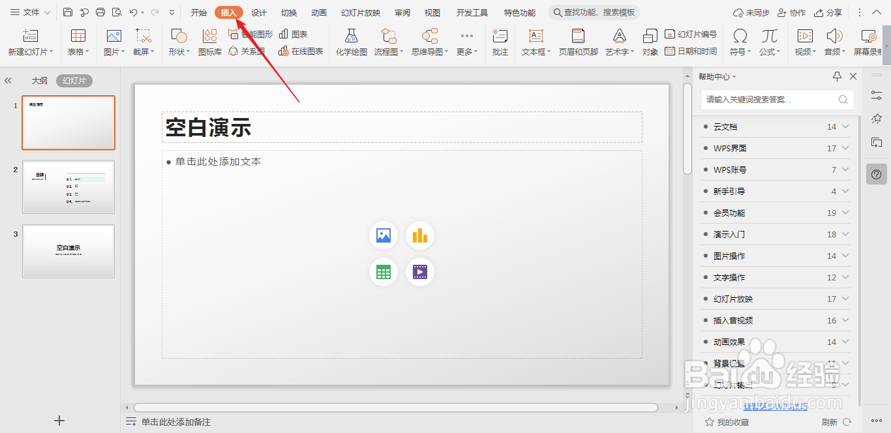This screenshot has width=891, height=433.
Task: Open Chemistry Drawing (化学绘图) tool
Action: pos(352,42)
